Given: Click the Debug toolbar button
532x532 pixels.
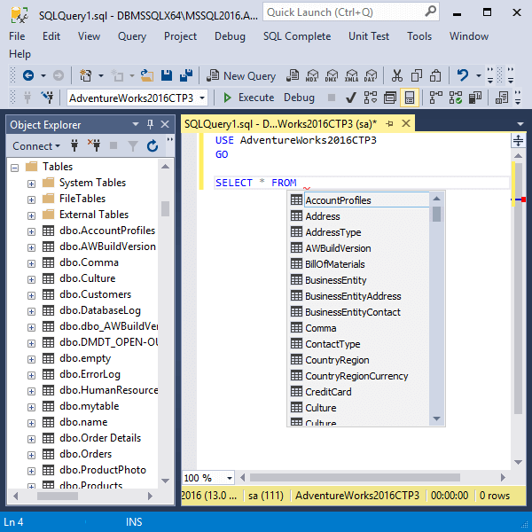Looking at the screenshot, I should (x=299, y=98).
